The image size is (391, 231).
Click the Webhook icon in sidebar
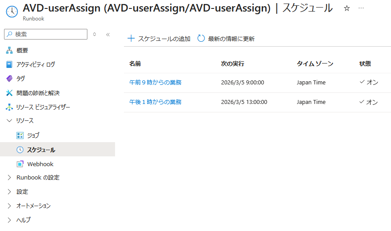click(x=20, y=164)
